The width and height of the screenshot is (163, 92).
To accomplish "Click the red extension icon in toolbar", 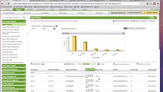I will pos(154,4).
